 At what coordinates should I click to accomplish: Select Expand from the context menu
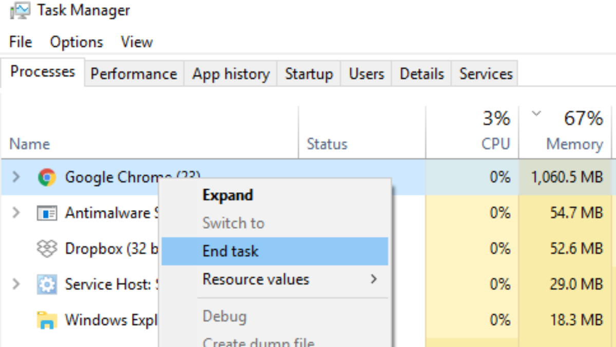click(228, 195)
